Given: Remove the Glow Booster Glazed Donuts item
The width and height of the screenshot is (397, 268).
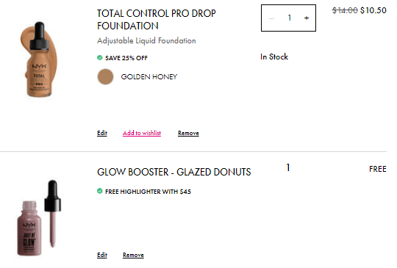Looking at the screenshot, I should tap(133, 255).
